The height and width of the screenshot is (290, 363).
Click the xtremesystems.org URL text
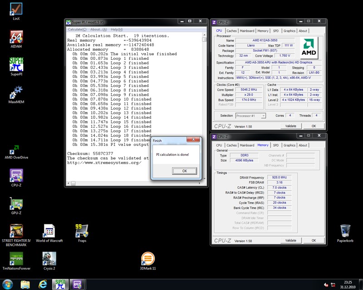(x=104, y=163)
